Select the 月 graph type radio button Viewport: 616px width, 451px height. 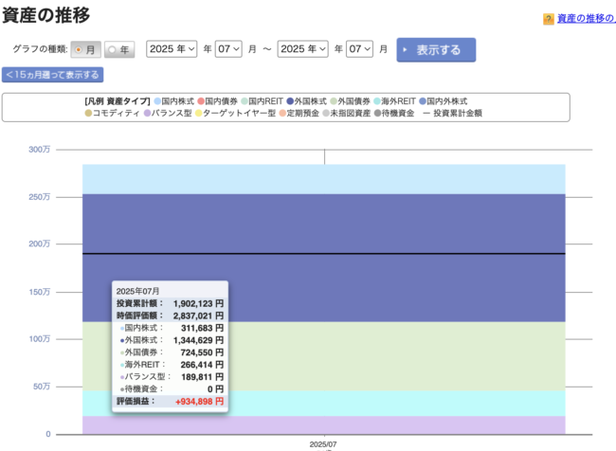(x=79, y=49)
